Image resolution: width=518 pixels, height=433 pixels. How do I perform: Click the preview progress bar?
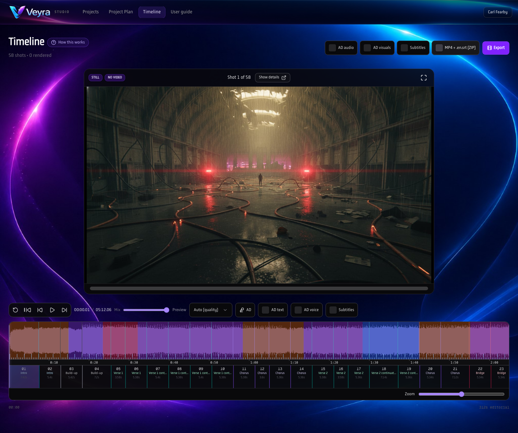tap(259, 288)
